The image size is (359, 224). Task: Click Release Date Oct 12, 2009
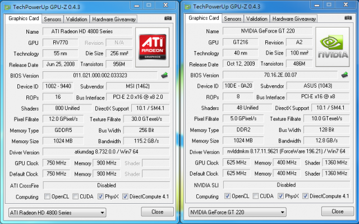click(x=241, y=64)
